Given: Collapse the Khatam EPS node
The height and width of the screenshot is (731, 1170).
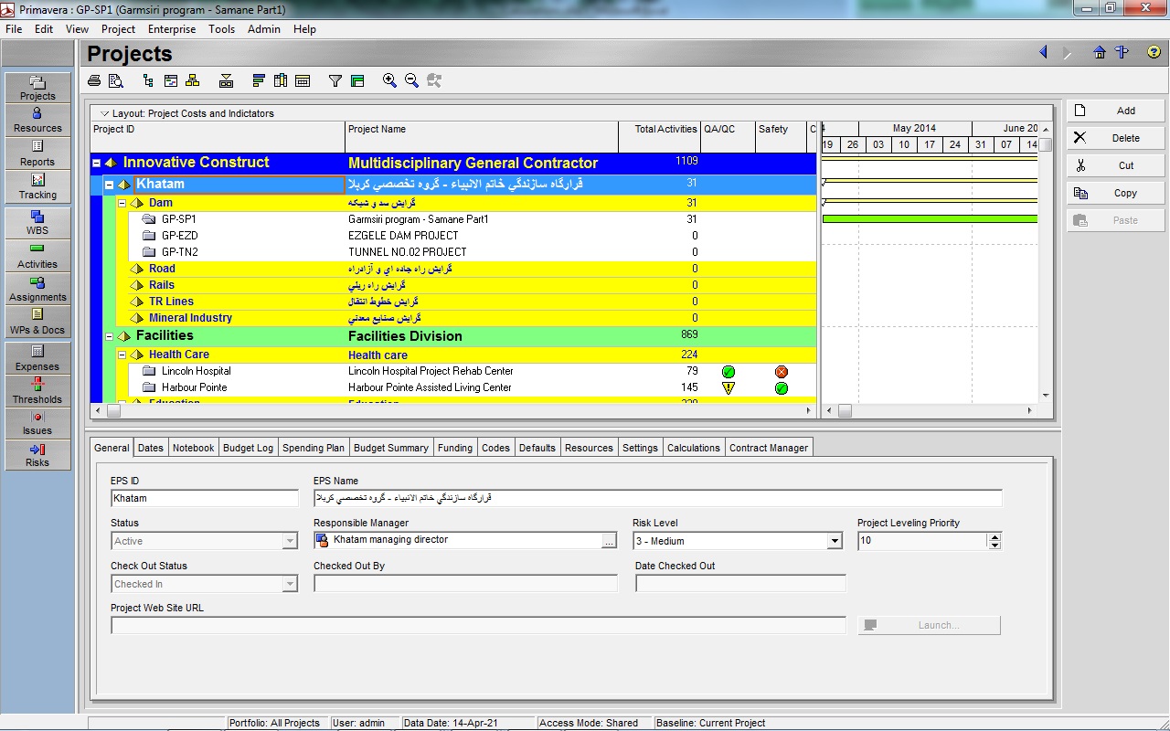Looking at the screenshot, I should (x=109, y=185).
